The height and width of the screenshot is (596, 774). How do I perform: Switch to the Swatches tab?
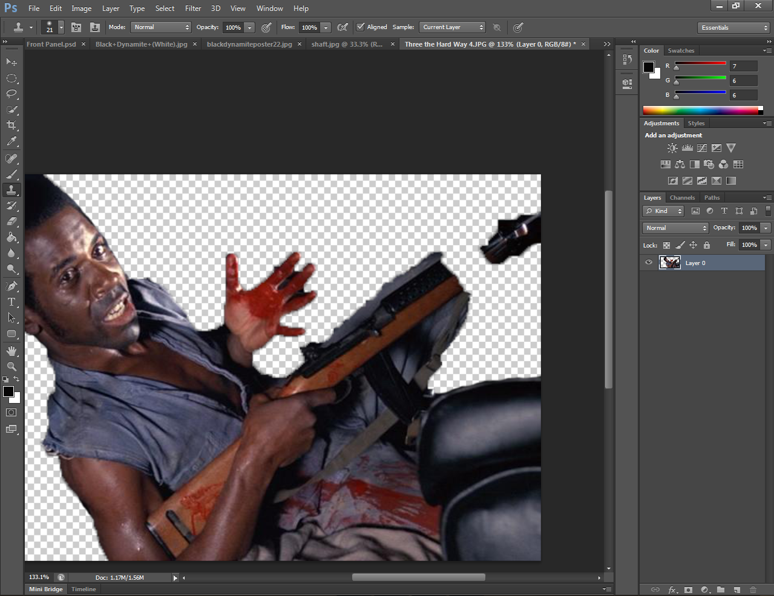click(681, 51)
